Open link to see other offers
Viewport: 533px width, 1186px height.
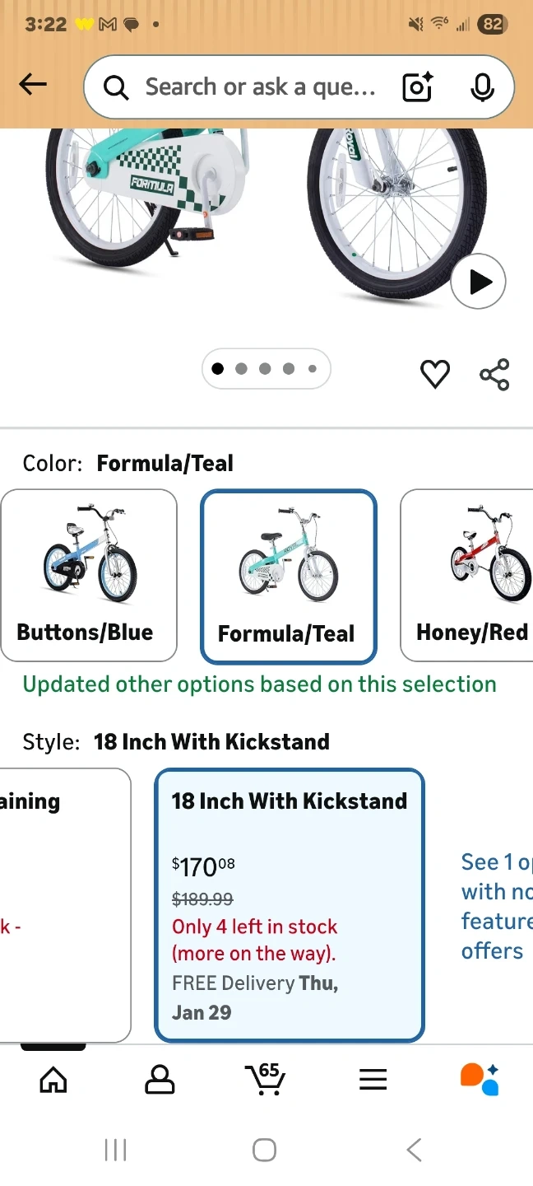494,906
